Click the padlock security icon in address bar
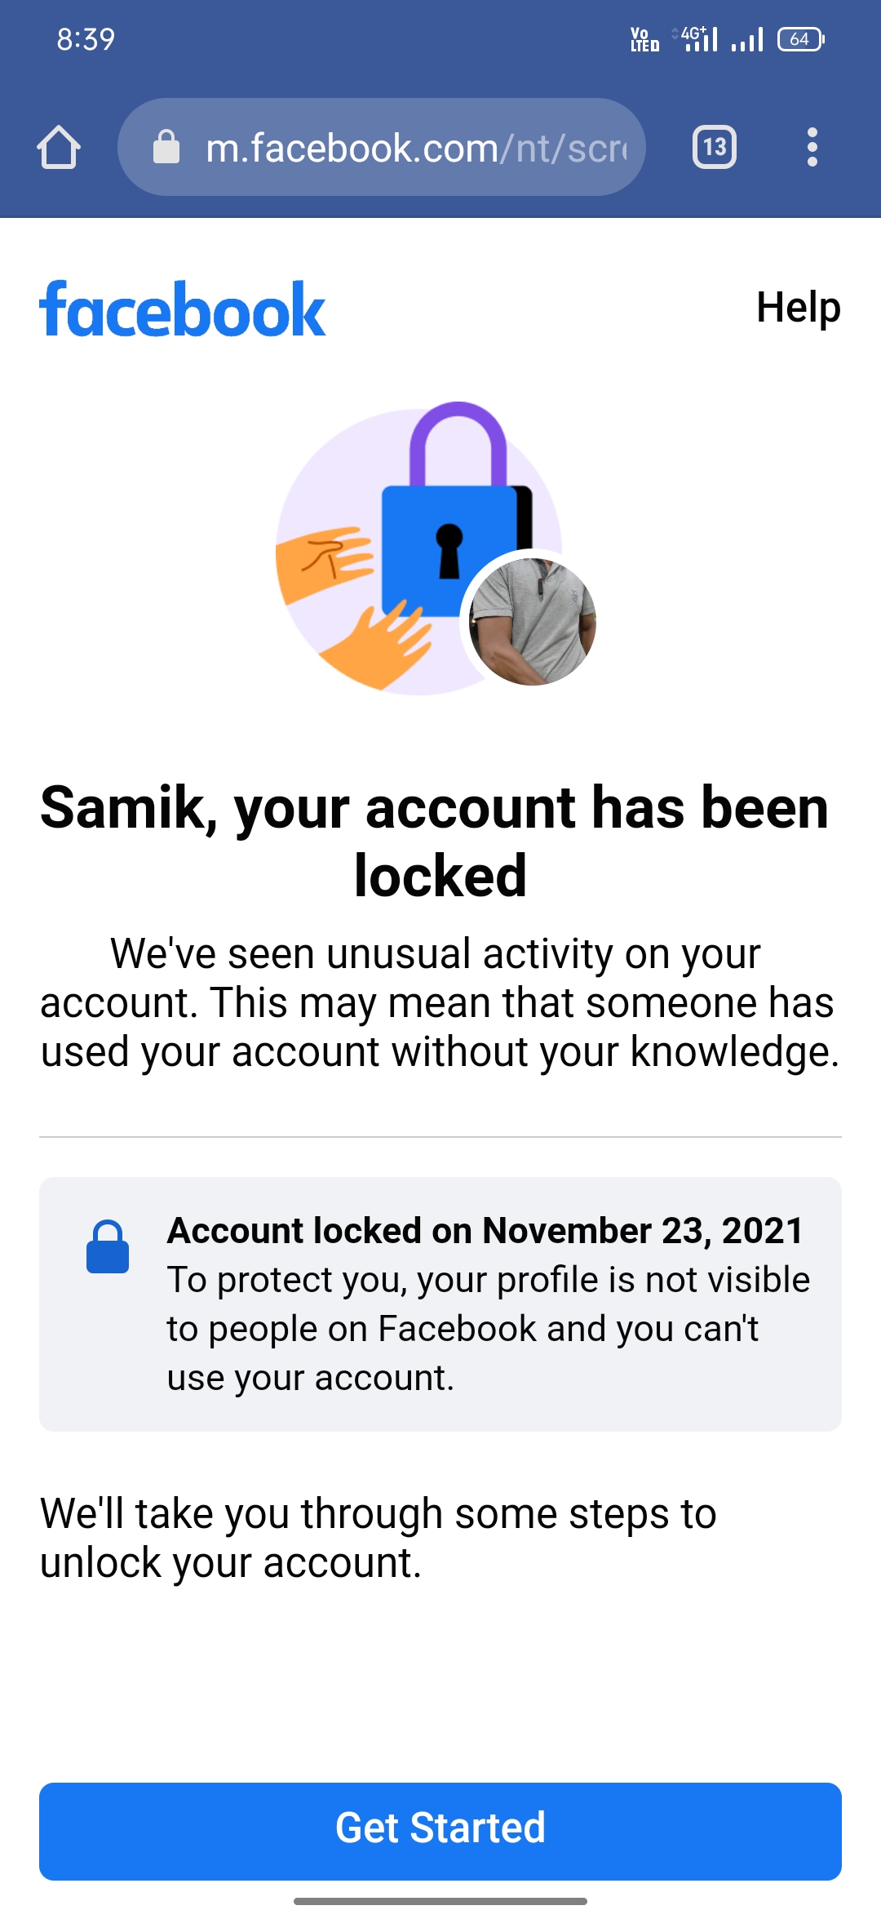Image resolution: width=881 pixels, height=1910 pixels. (166, 148)
